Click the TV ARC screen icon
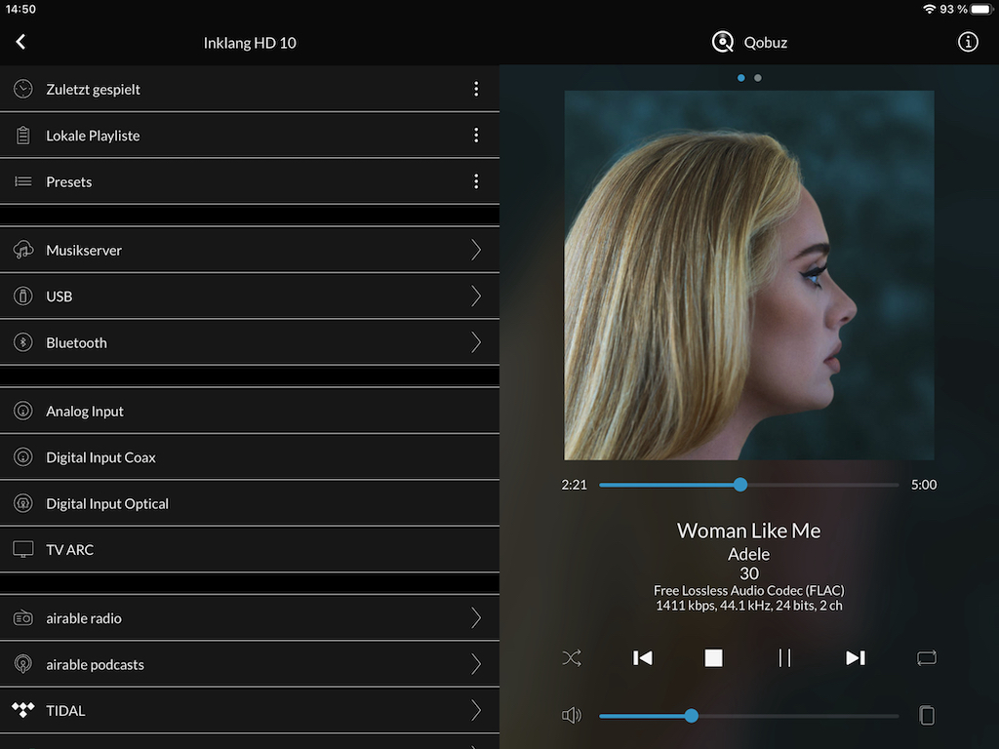 pyautogui.click(x=23, y=550)
